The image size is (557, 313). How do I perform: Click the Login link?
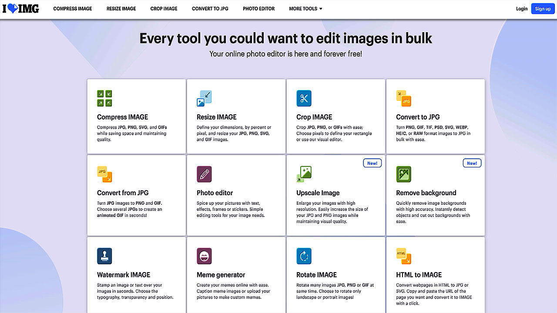click(521, 9)
